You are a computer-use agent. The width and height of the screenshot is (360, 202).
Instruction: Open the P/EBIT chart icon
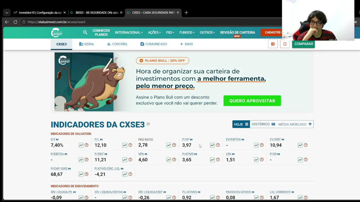(x=125, y=160)
